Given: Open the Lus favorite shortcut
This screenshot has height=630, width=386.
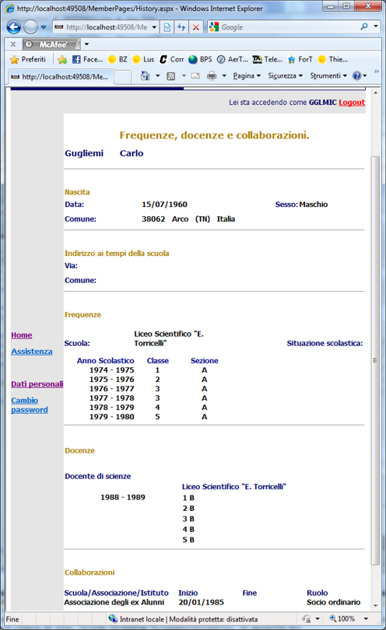Looking at the screenshot, I should [143, 59].
